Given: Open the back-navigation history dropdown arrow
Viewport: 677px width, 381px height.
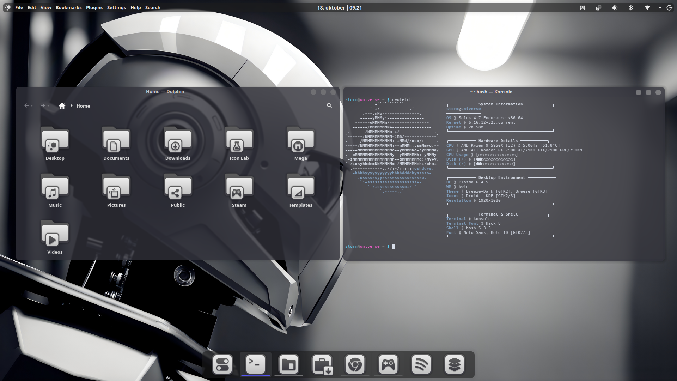Looking at the screenshot, I should coord(32,106).
